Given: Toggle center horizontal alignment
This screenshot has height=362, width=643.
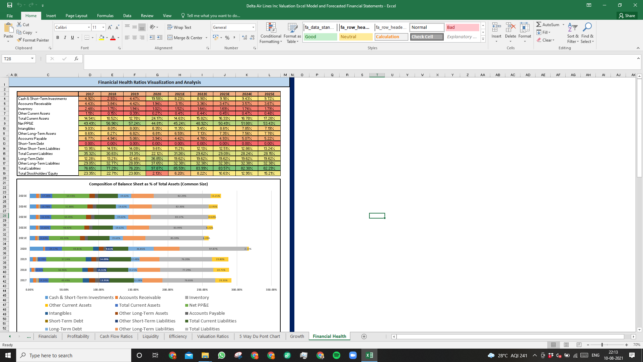Looking at the screenshot, I should (135, 38).
